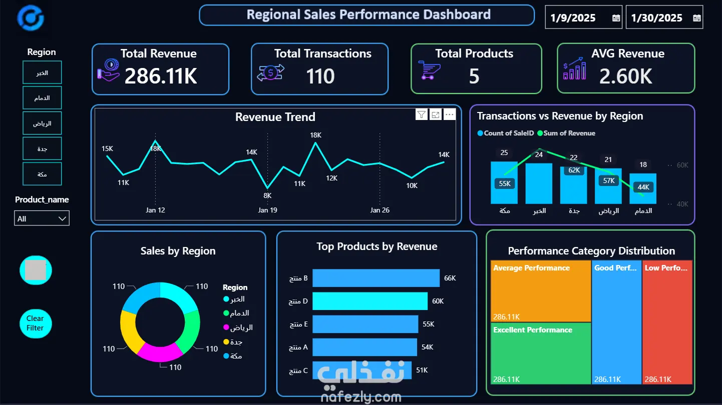
Task: Click the 55K revenue label on مكة
Action: pyautogui.click(x=504, y=183)
